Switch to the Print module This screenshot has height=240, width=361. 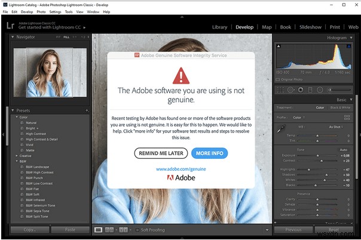(335, 27)
